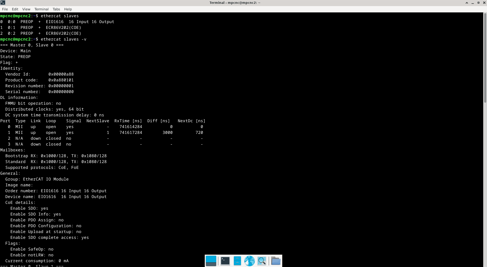Image resolution: width=487 pixels, height=267 pixels.
Task: Click the 'State: PREOP' line
Action: (x=15, y=57)
